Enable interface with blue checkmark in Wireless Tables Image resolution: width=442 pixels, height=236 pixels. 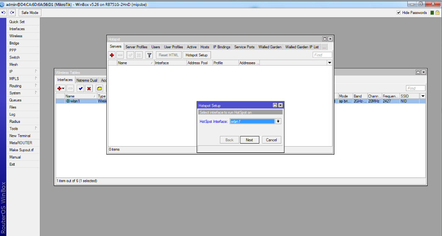pos(81,88)
